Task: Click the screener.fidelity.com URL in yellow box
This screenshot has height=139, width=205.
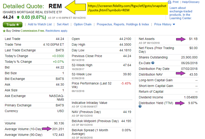Action: [127, 8]
